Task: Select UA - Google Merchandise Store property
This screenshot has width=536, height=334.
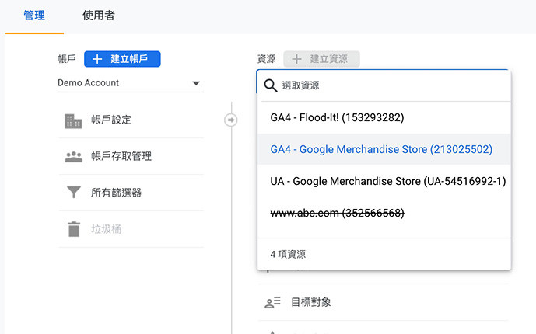Action: pyautogui.click(x=387, y=180)
